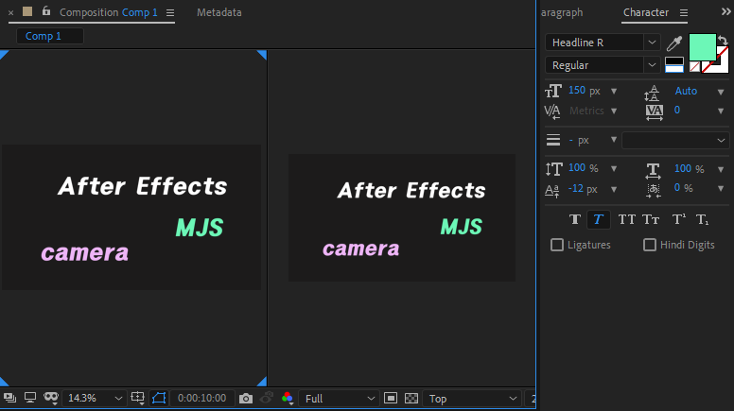Click the Always Preview This View icon
Viewport: 734px width, 411px height.
(x=9, y=398)
